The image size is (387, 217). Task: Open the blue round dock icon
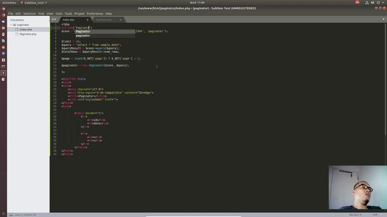pyautogui.click(x=3, y=54)
